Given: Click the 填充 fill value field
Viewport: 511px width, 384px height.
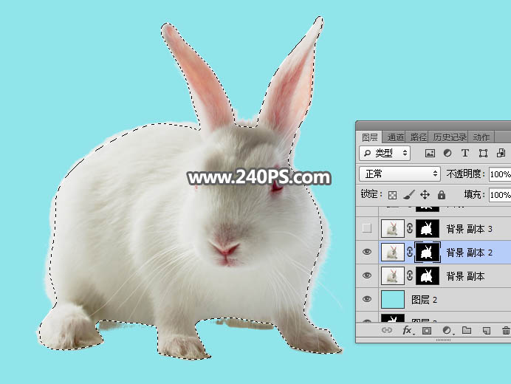Looking at the screenshot, I should tap(500, 195).
